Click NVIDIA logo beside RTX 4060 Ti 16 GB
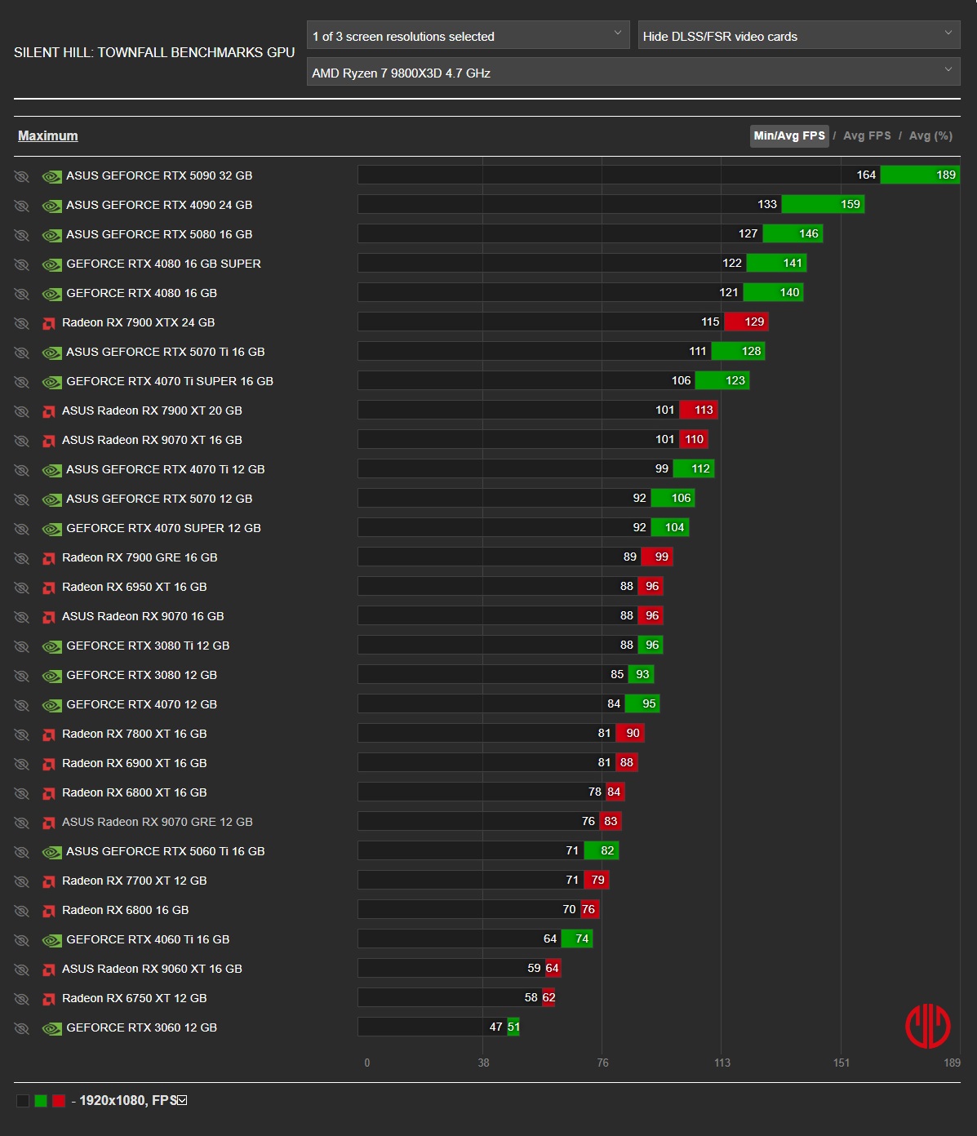This screenshot has height=1136, width=977. [x=51, y=940]
